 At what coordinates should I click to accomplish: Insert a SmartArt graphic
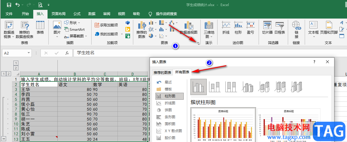coord(74,29)
